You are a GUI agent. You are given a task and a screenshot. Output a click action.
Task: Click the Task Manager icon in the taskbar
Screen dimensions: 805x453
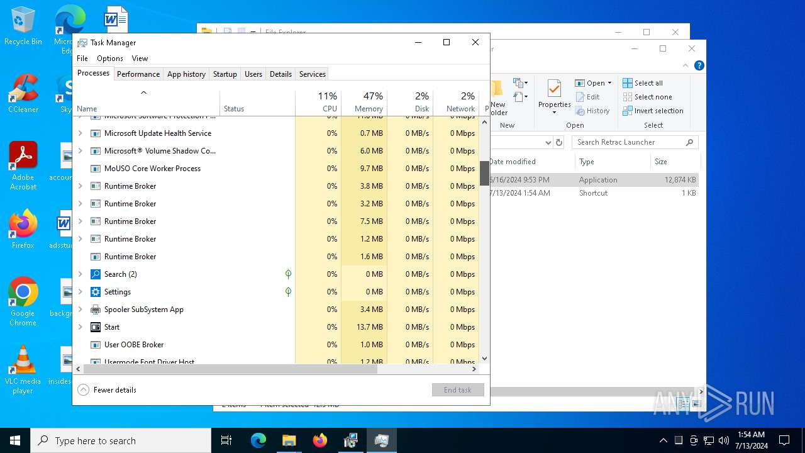click(x=381, y=440)
